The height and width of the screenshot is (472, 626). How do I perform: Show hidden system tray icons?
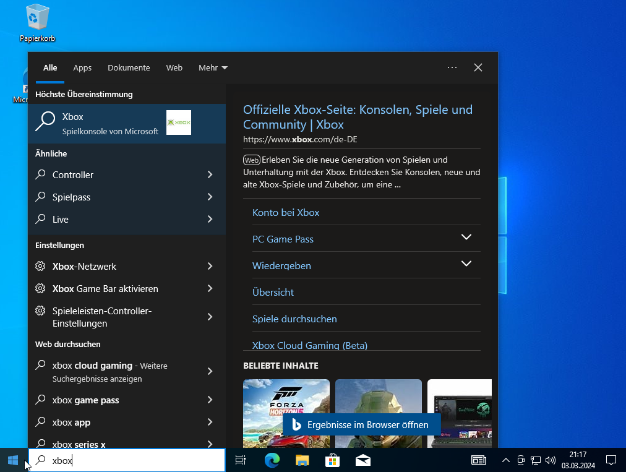tap(505, 460)
